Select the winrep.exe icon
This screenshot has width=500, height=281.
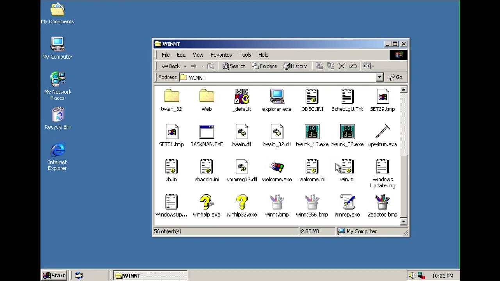pyautogui.click(x=347, y=202)
